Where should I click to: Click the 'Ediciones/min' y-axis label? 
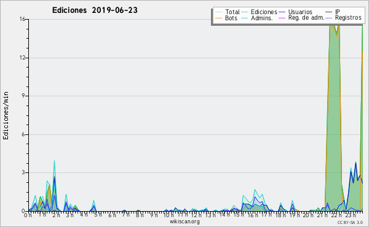point(6,115)
